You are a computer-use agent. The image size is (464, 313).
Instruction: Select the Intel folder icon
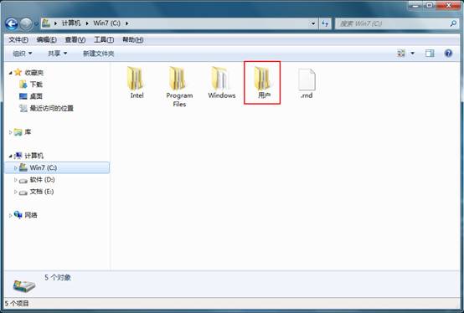point(136,79)
